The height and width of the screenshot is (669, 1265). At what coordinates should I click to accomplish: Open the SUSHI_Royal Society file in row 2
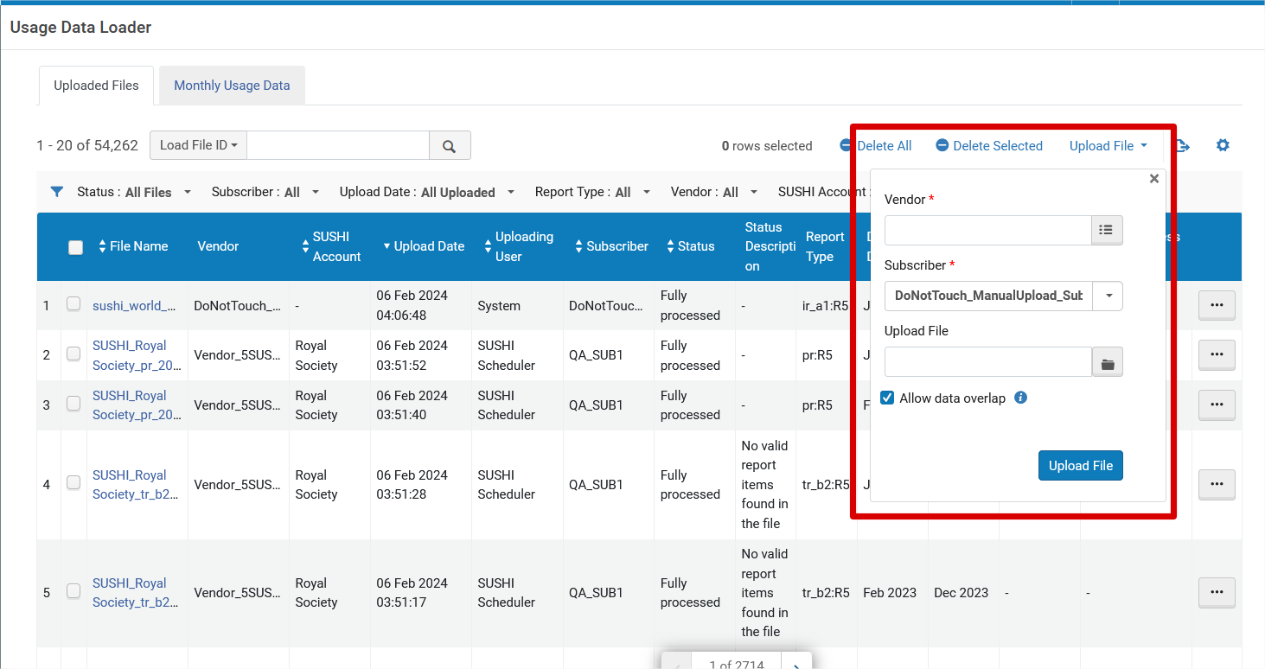point(137,355)
